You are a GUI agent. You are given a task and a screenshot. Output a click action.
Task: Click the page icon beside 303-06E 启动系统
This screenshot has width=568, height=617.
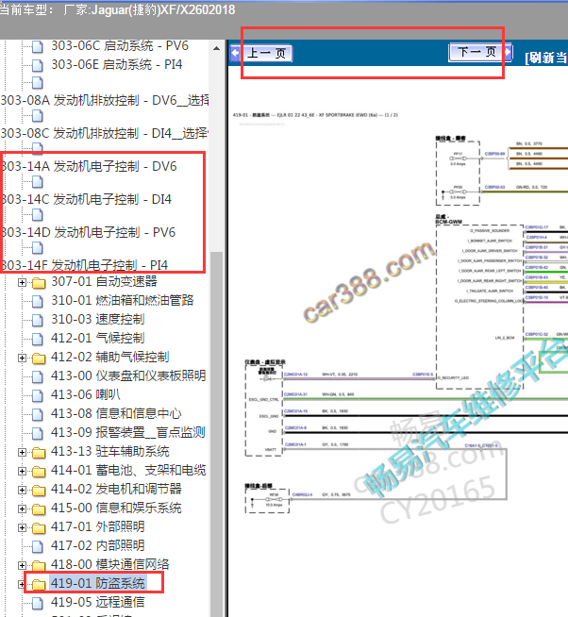coord(38,65)
